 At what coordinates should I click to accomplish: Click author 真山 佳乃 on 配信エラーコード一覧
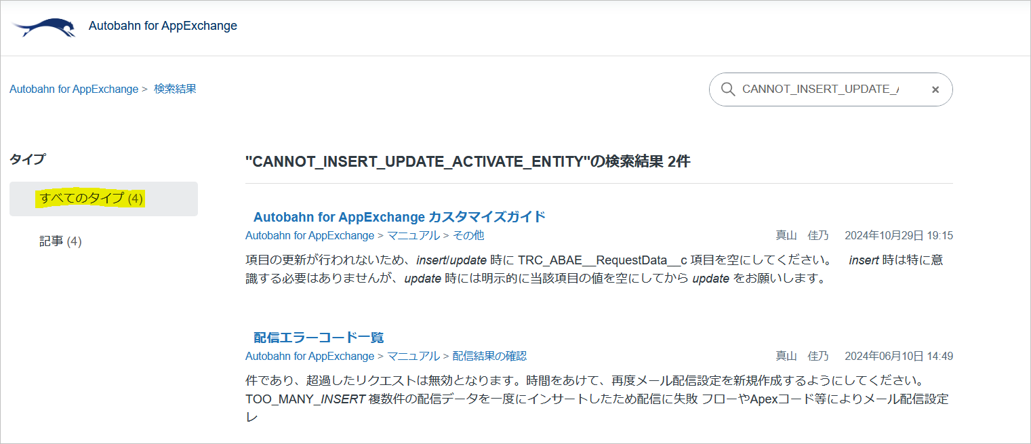(802, 356)
